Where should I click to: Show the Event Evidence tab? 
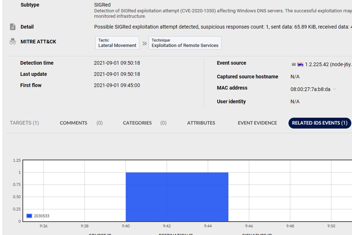(257, 123)
